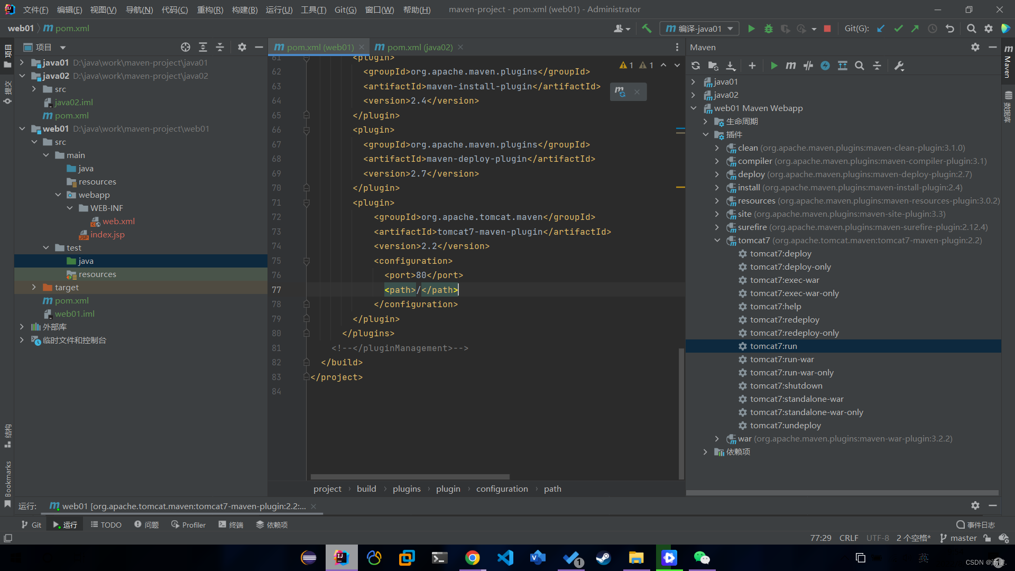Open run configuration dropdown 编译-java01
The image size is (1015, 571).
pos(699,29)
